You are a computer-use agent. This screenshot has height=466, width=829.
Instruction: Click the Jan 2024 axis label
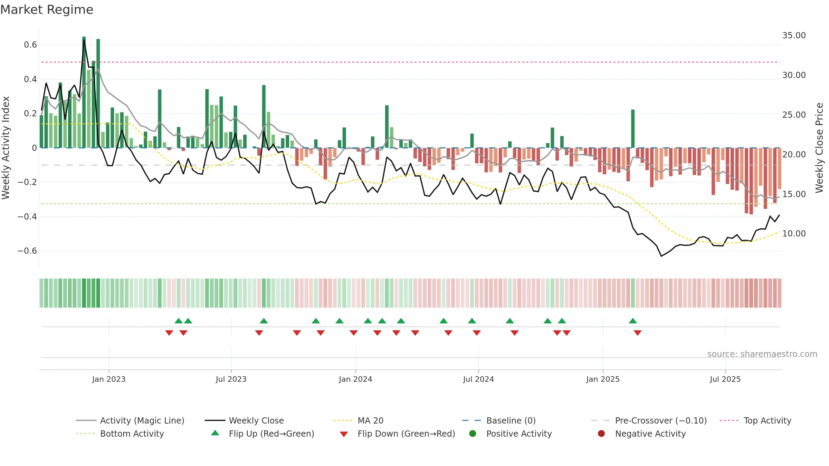click(355, 379)
